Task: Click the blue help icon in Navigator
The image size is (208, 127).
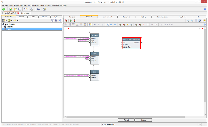Action: pos(60,21)
